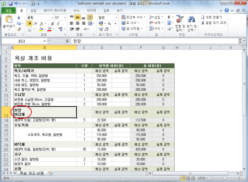Click Insert cells button

[x=156, y=17]
